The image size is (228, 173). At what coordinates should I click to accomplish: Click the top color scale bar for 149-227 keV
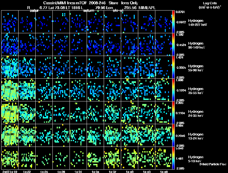tap(173, 22)
